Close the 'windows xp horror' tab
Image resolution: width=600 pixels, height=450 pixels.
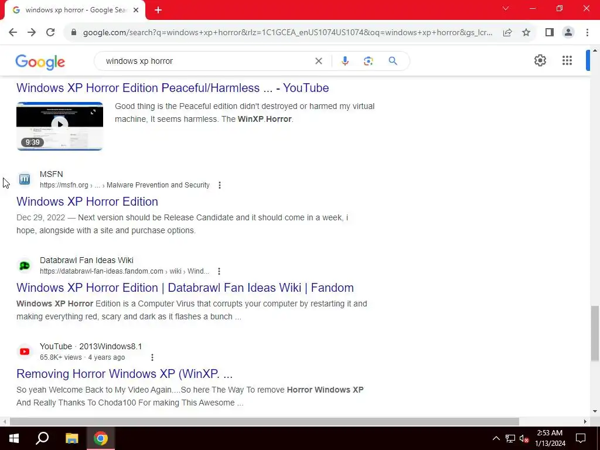[136, 11]
